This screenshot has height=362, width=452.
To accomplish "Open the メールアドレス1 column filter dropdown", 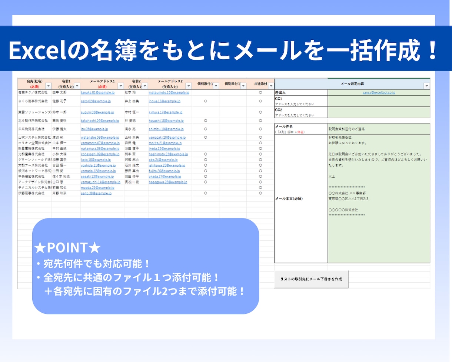I will 121,86.
